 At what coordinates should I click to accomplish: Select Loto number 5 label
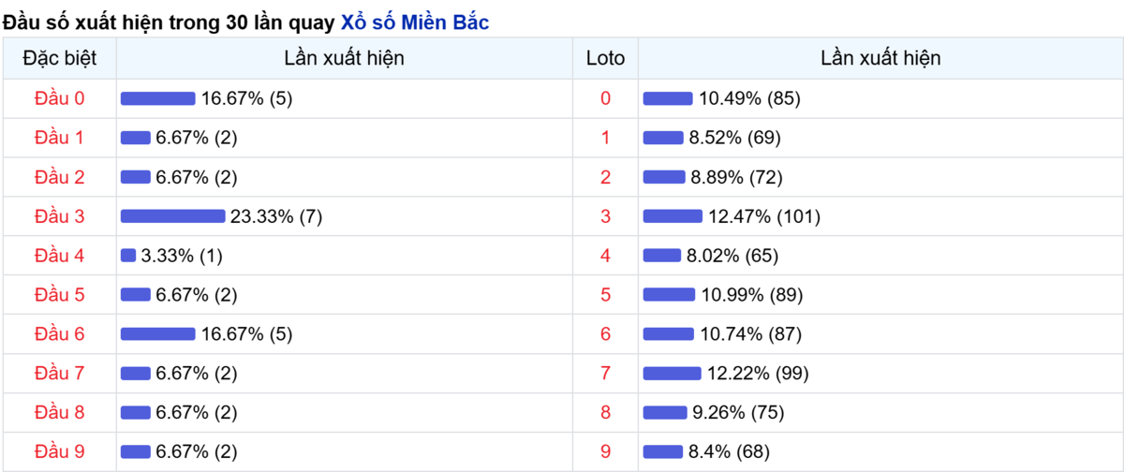pyautogui.click(x=605, y=295)
